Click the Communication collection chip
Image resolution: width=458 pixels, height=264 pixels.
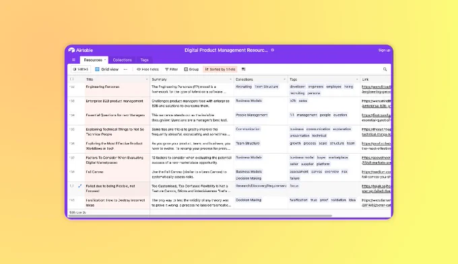pyautogui.click(x=248, y=129)
